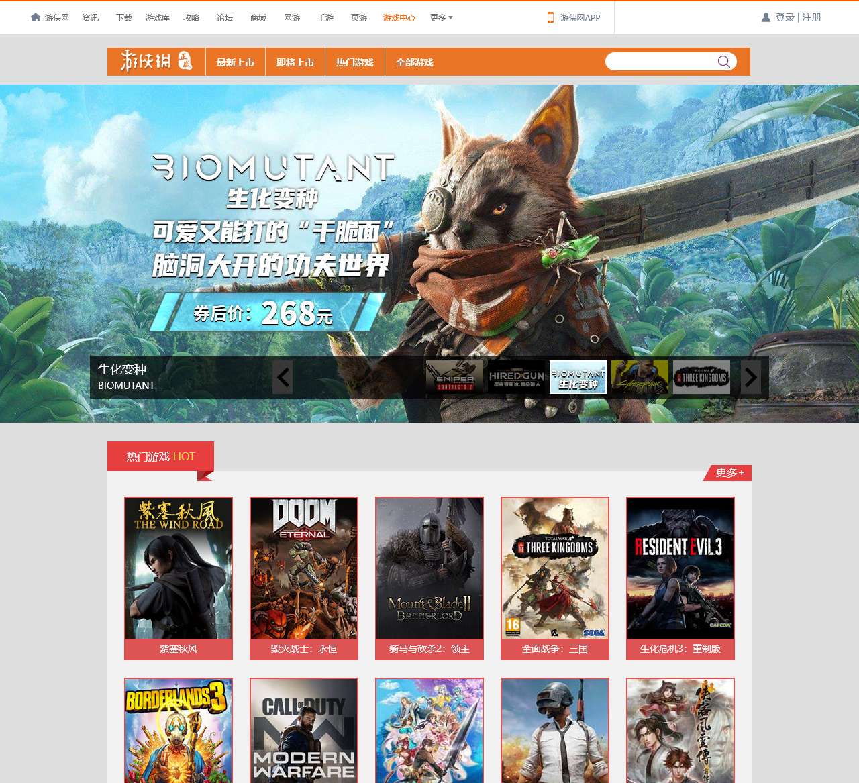
Task: Open 页游 in the top navigation
Action: 359,18
